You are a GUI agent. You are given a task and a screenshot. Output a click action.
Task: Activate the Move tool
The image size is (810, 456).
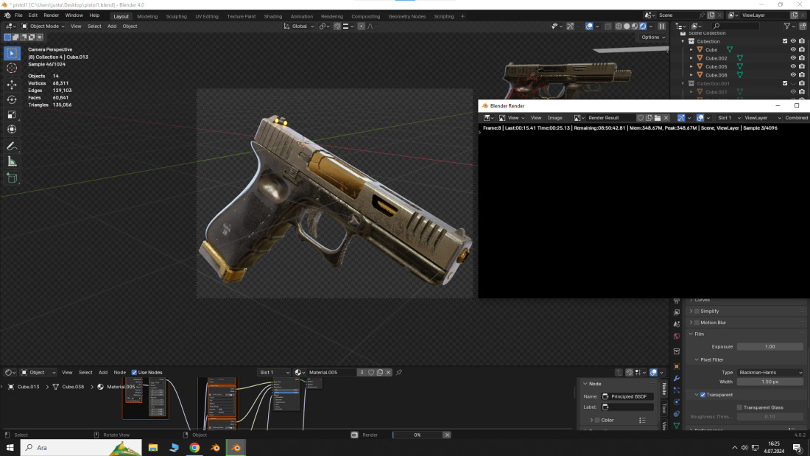[12, 84]
